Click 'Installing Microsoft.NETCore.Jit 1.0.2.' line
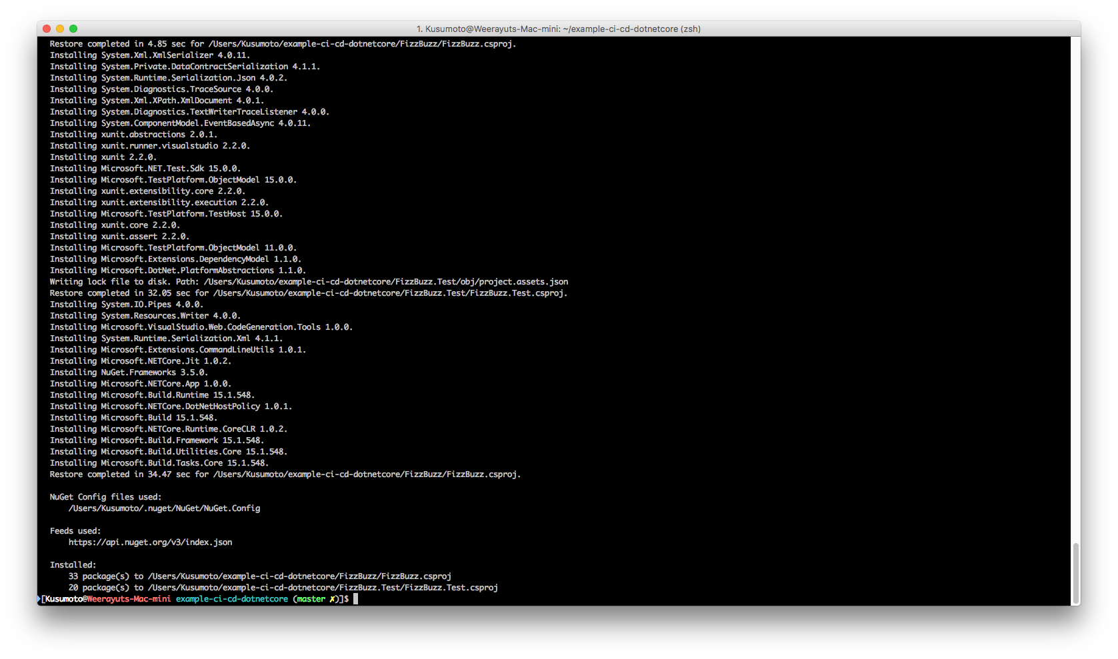The image size is (1118, 659). pyautogui.click(x=141, y=361)
